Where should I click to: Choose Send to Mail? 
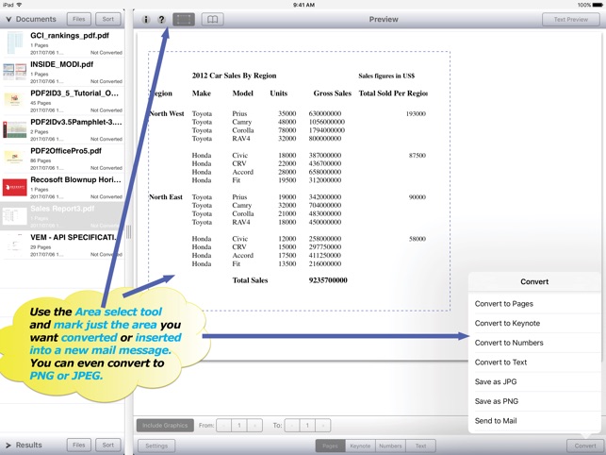(535, 421)
